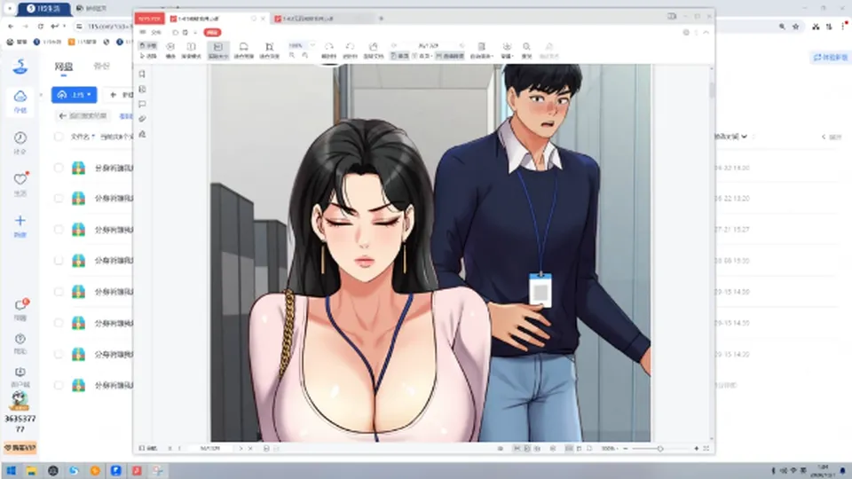The height and width of the screenshot is (479, 852).
Task: Check the last visible file row checkbox
Action: pyautogui.click(x=59, y=385)
